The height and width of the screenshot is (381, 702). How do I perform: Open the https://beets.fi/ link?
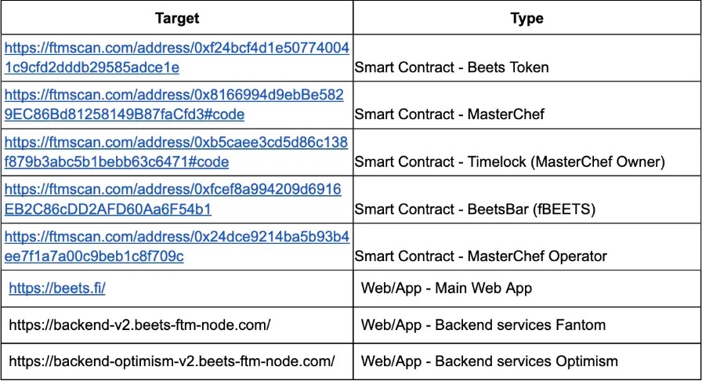57,288
